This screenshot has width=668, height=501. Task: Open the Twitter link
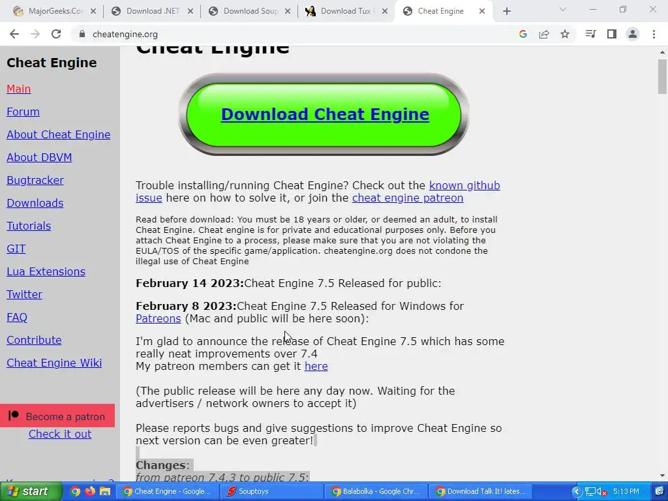pos(24,294)
